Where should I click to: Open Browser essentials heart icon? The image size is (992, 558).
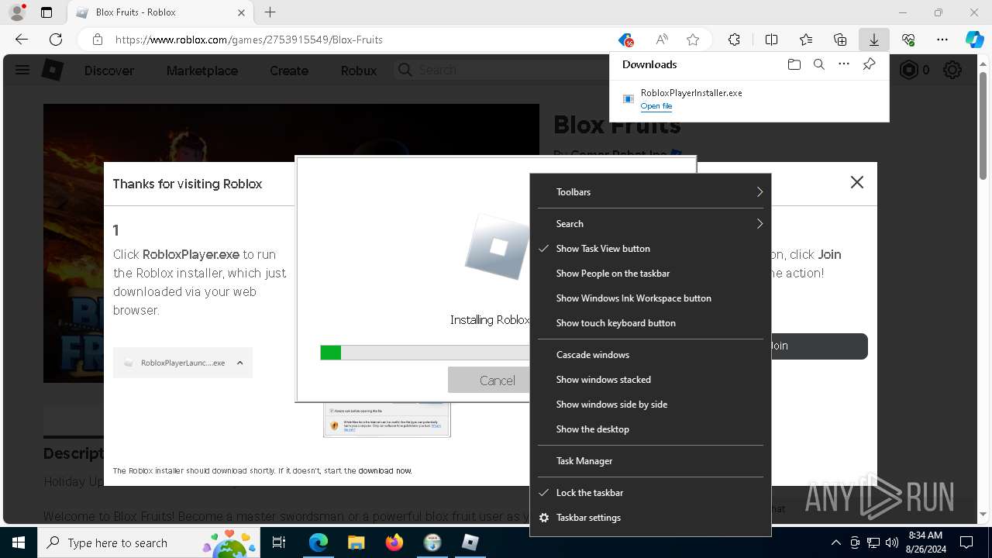(x=908, y=40)
